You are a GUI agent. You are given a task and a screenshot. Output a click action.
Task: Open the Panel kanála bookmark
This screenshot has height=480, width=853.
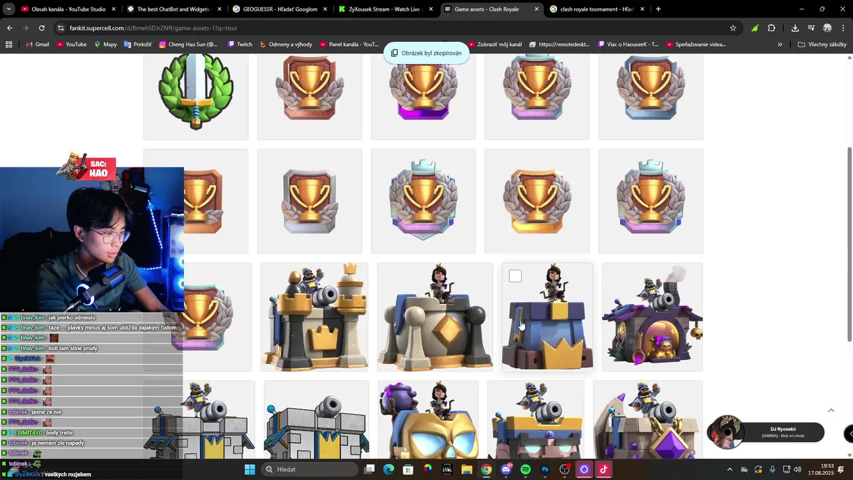(x=349, y=45)
